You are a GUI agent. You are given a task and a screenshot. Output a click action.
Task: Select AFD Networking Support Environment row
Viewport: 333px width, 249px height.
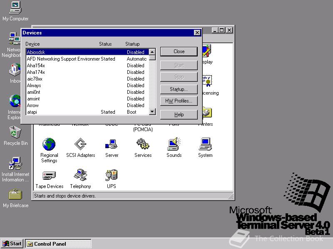pos(87,59)
